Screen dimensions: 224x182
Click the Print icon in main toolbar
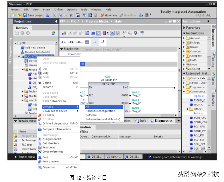pyautogui.click(x=48, y=15)
